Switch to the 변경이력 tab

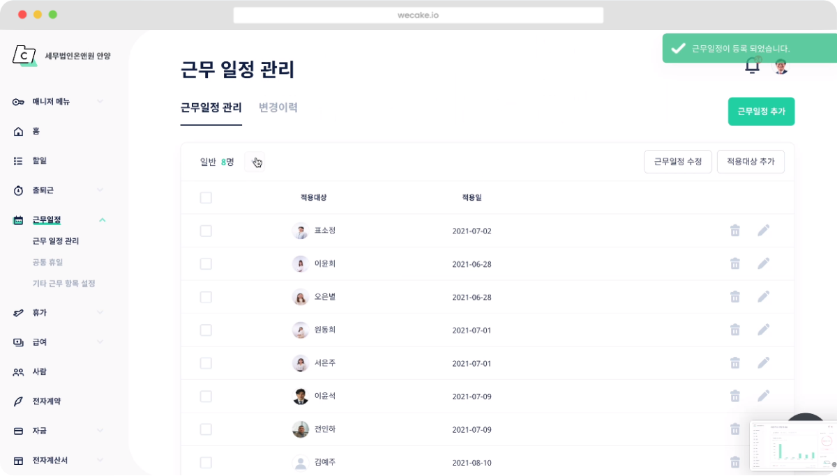coord(278,107)
